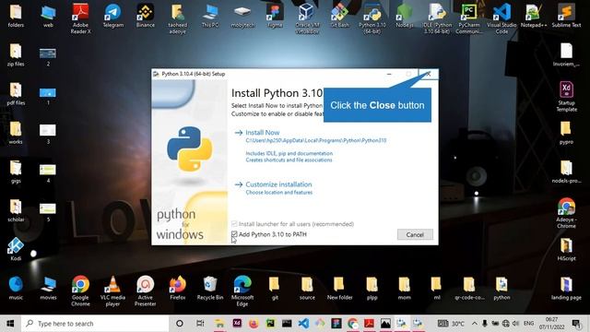
Task: Select the Node.js desktop icon
Action: (x=404, y=16)
